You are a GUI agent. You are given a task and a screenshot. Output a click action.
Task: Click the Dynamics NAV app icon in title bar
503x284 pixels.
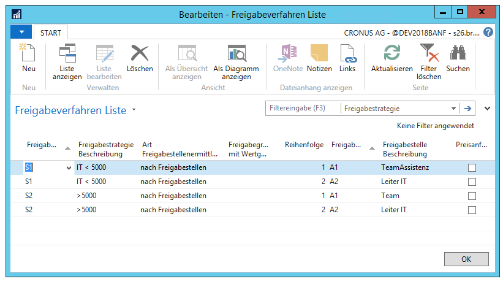tap(17, 15)
